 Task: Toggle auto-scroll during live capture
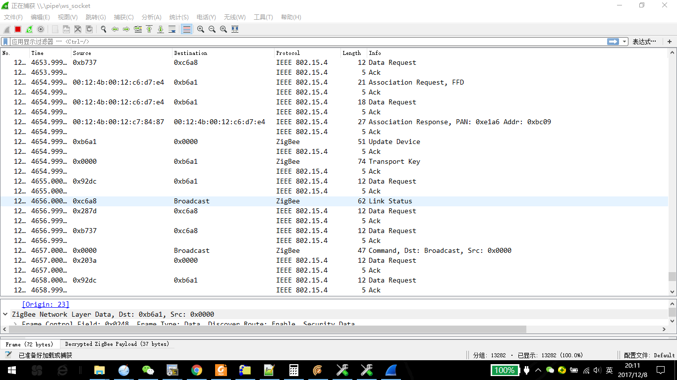(x=172, y=29)
